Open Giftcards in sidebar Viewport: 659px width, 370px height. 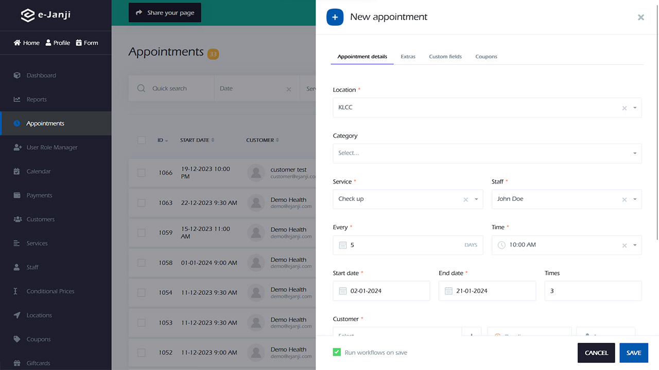(56, 363)
